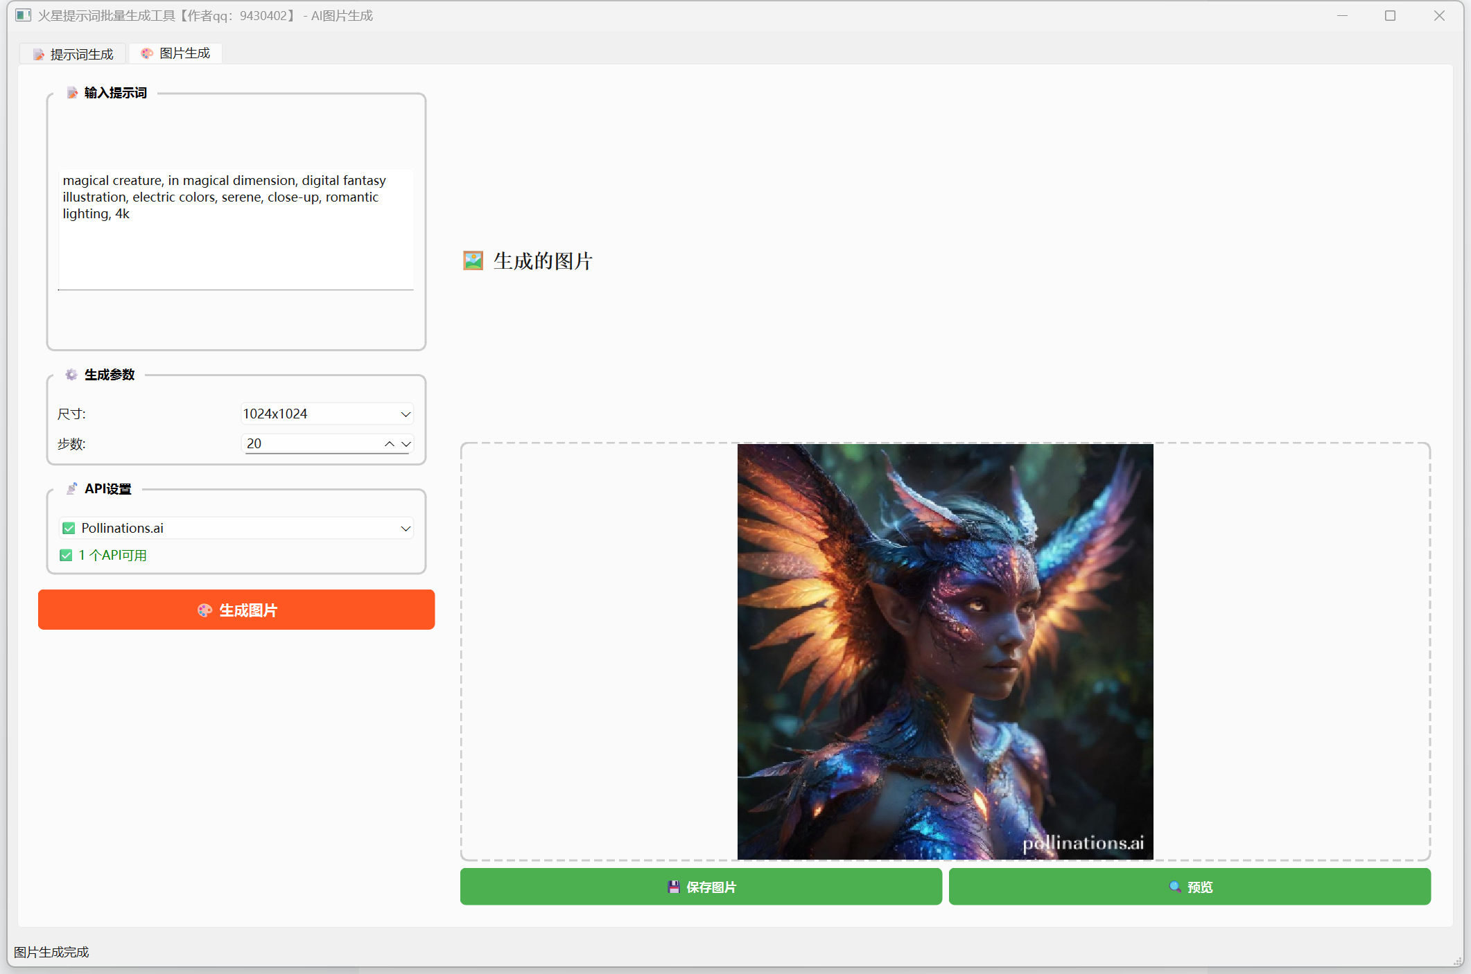The height and width of the screenshot is (974, 1471).
Task: Click the picture icon beside 生成的图片 heading
Action: [x=473, y=260]
